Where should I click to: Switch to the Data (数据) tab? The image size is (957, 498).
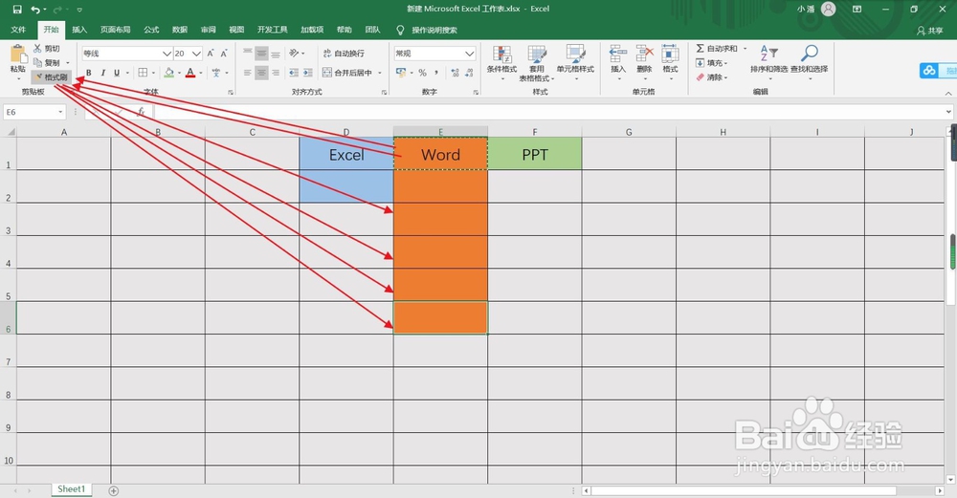point(180,30)
